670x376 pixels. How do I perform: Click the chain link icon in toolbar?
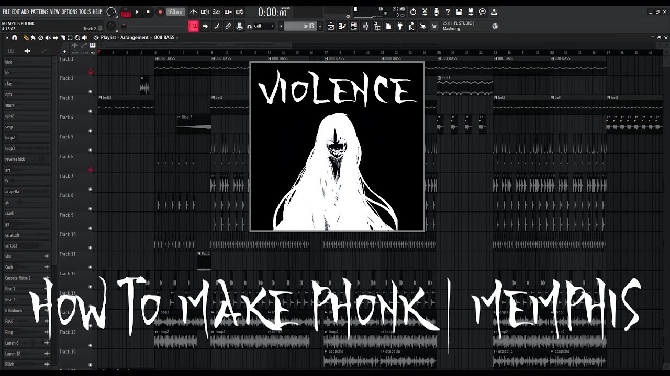[228, 26]
